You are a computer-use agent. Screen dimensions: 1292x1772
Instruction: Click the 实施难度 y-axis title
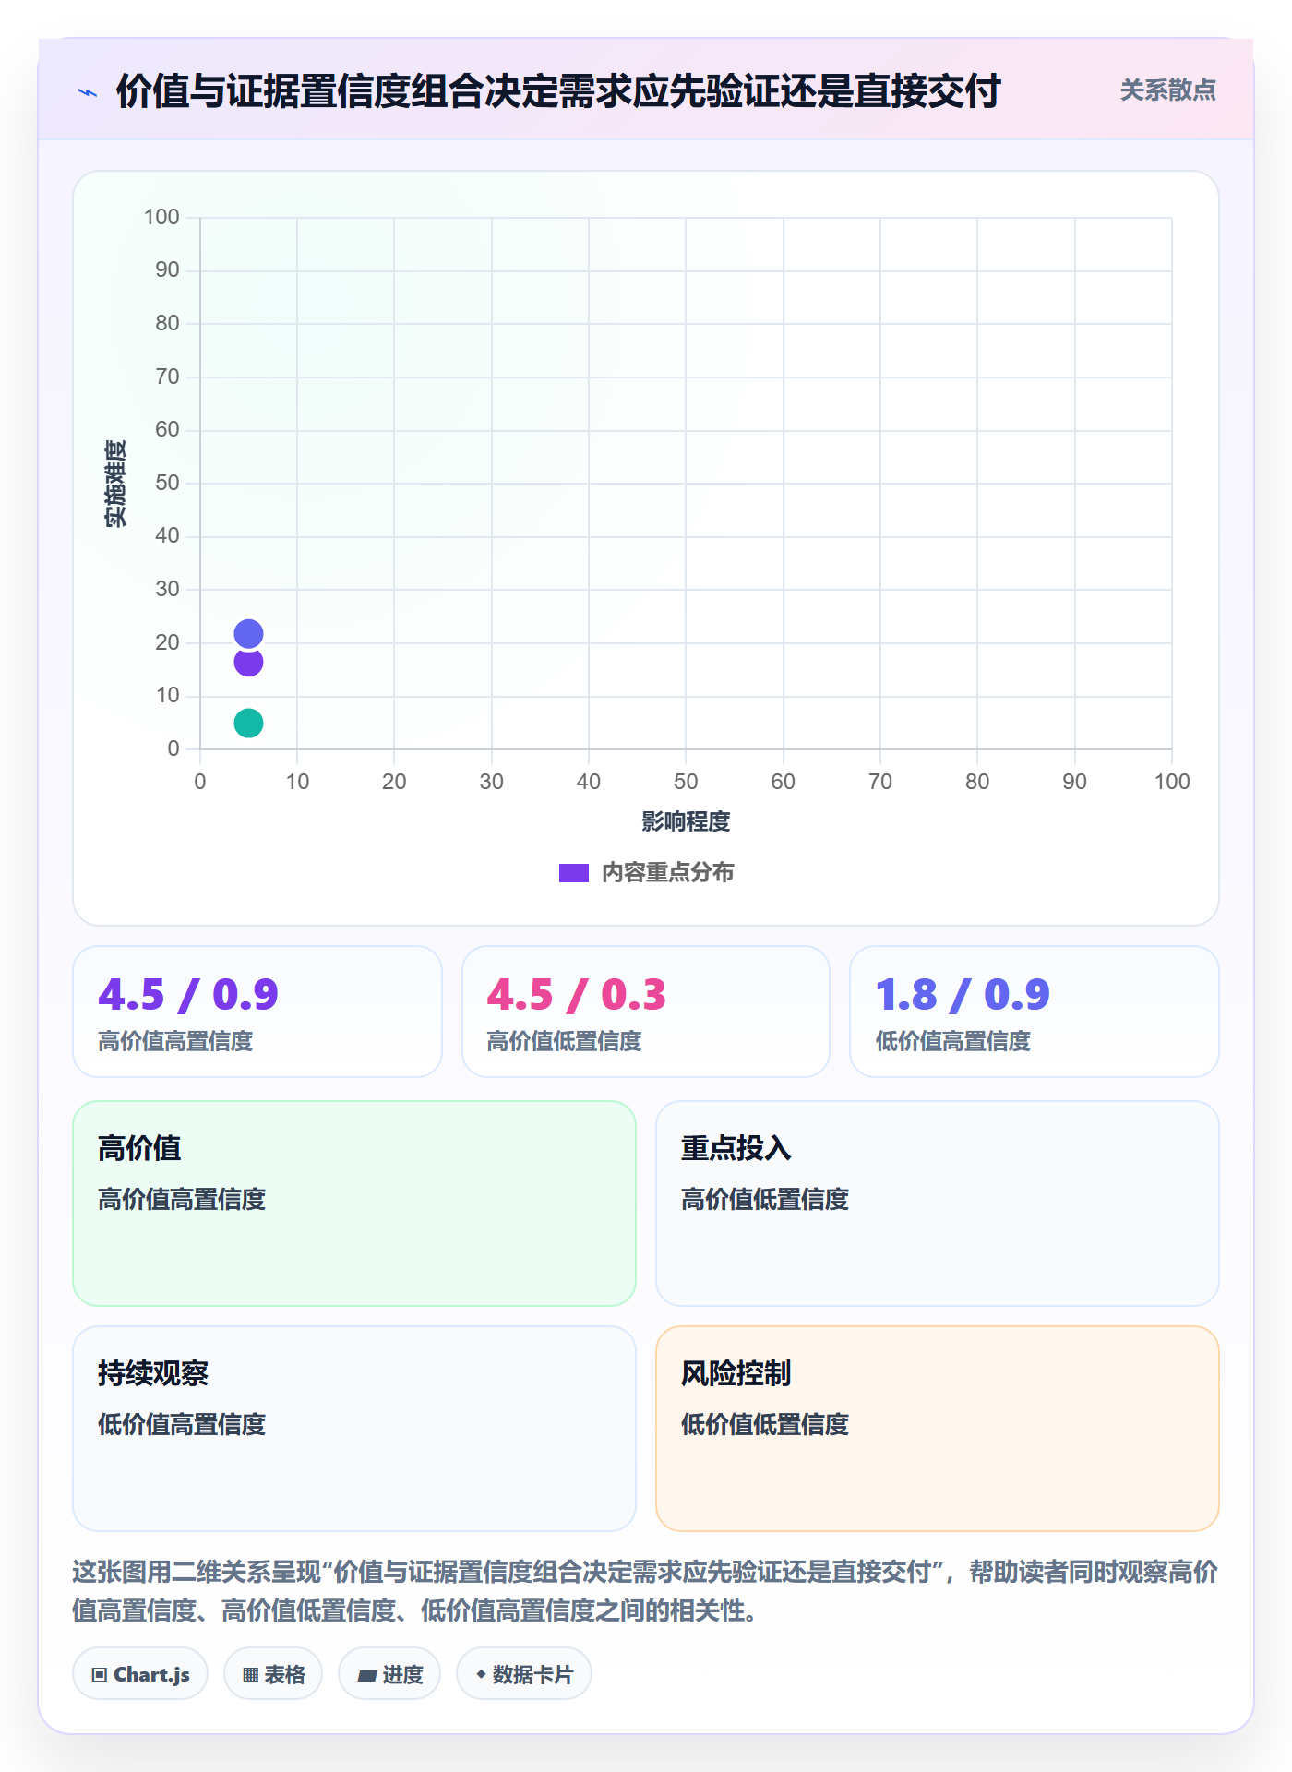(x=114, y=484)
